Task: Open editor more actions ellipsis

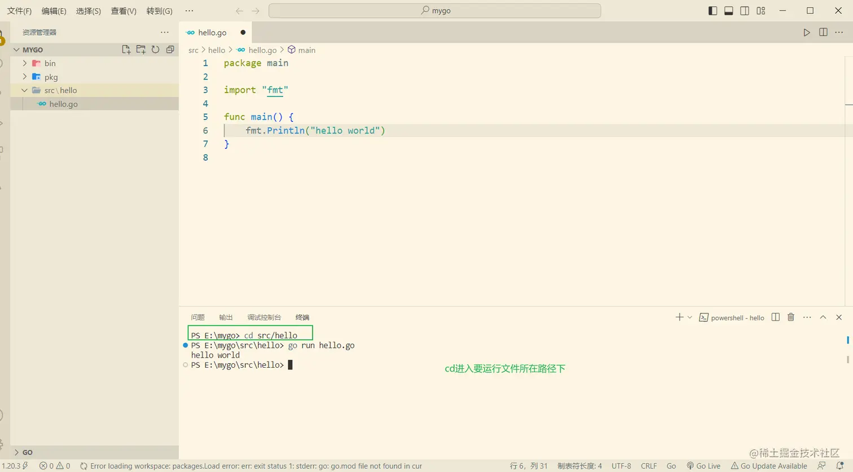Action: (839, 33)
